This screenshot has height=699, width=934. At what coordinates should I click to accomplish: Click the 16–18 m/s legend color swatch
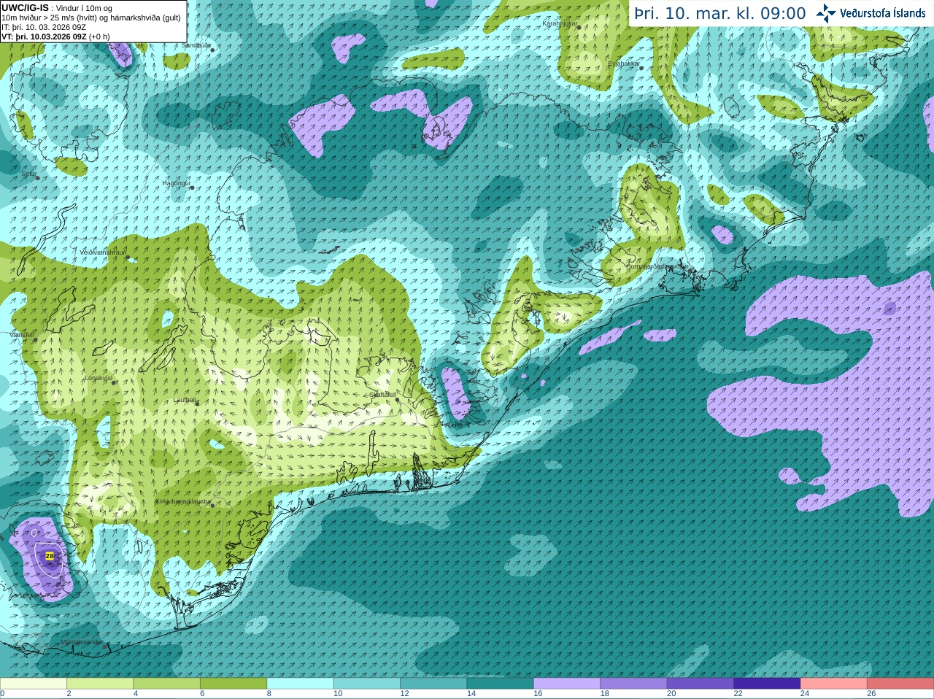pyautogui.click(x=567, y=684)
